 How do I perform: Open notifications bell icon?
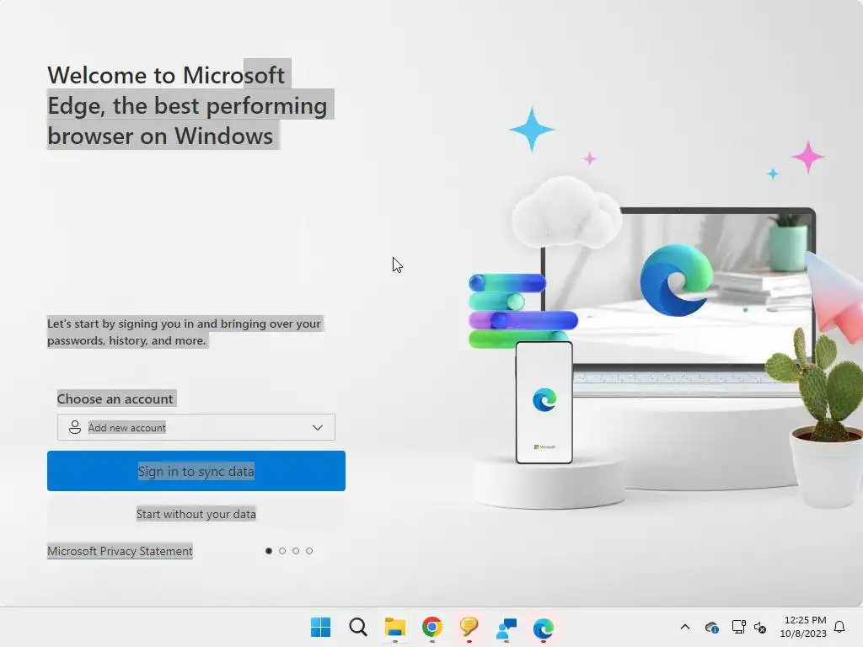(839, 627)
